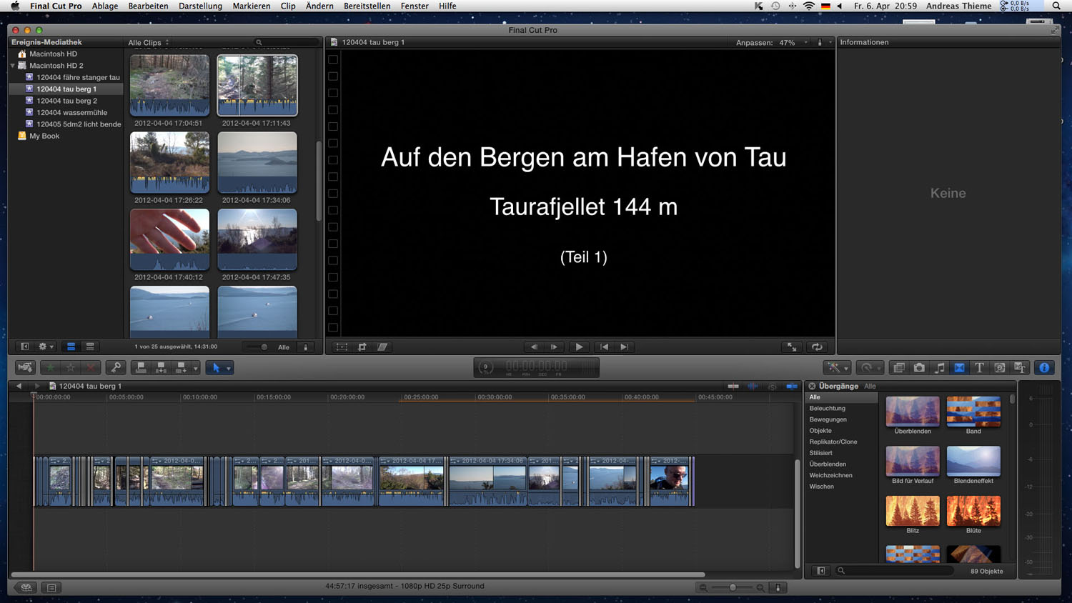
Task: Mark clip as favorite with green star
Action: point(50,367)
